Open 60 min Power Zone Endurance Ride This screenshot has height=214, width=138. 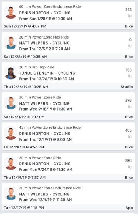coord(50,6)
